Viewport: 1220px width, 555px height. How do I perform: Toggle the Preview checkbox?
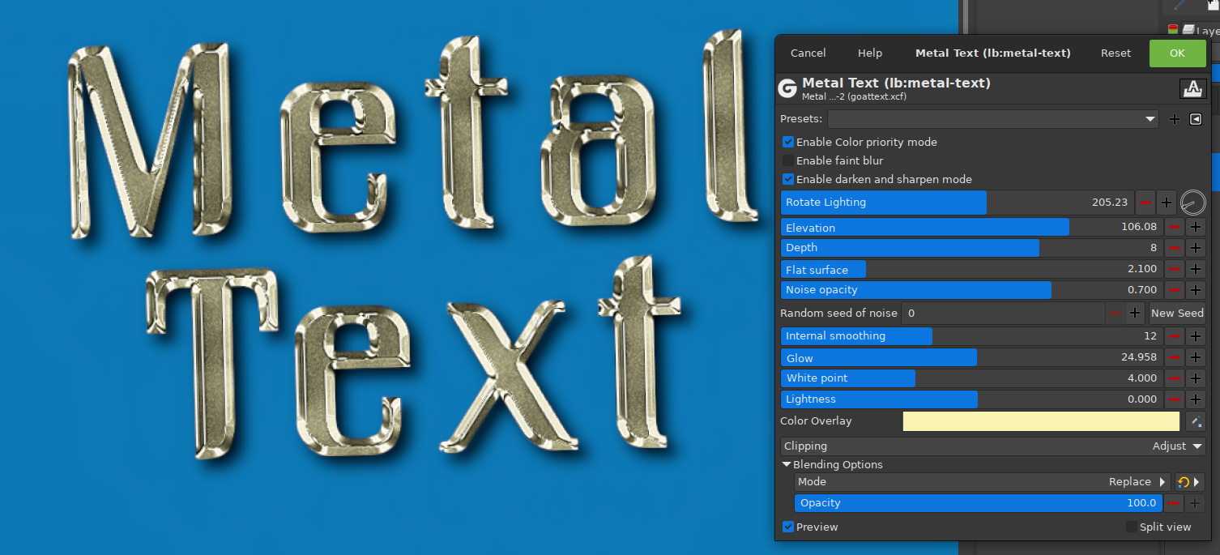[x=787, y=527]
